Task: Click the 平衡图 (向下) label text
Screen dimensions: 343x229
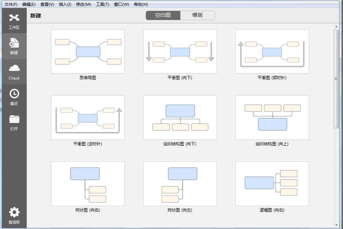Action: (180, 78)
